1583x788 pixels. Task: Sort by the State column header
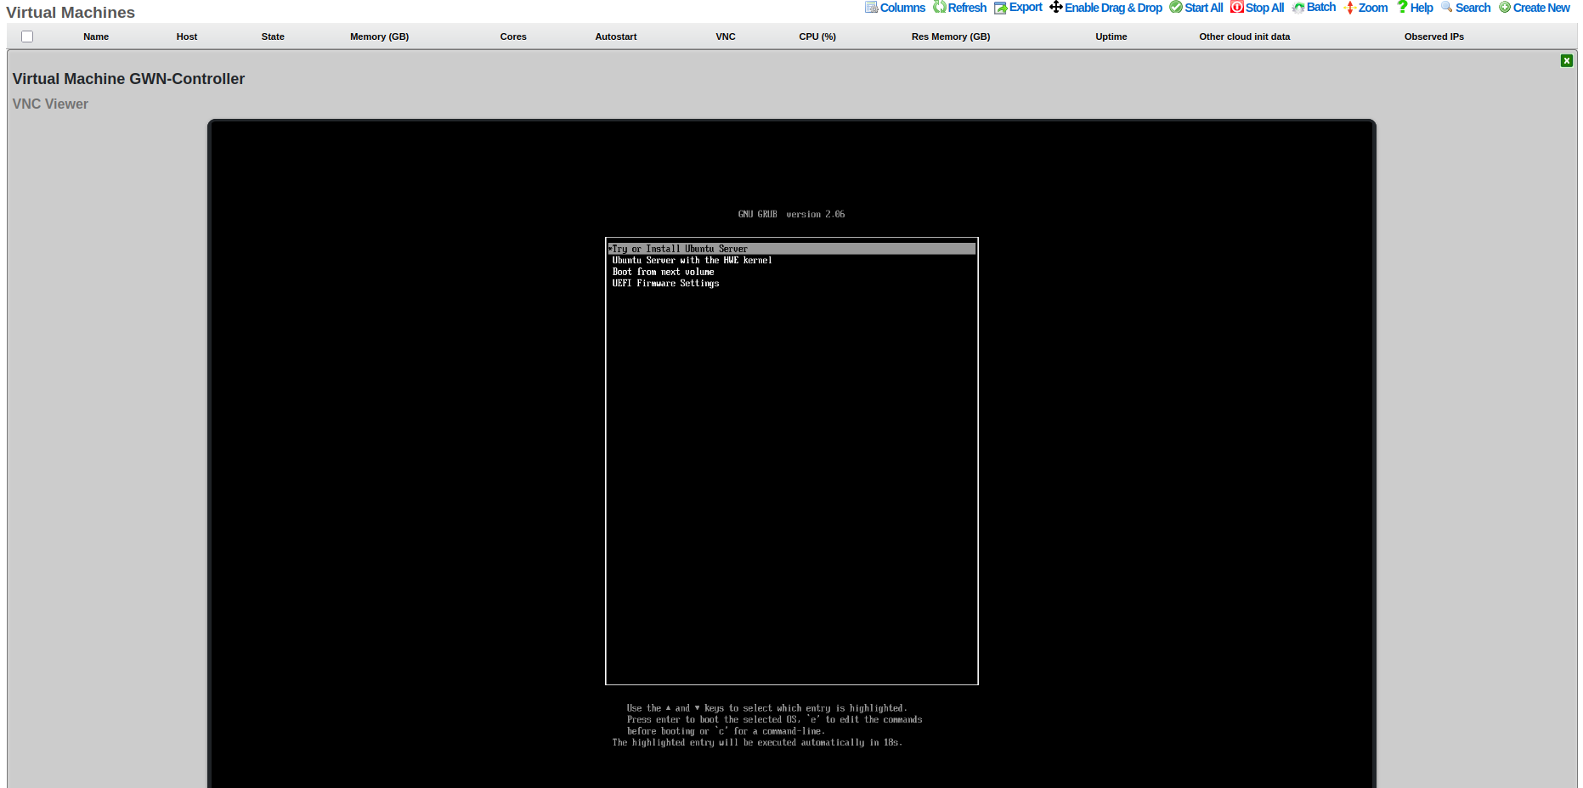(x=273, y=37)
